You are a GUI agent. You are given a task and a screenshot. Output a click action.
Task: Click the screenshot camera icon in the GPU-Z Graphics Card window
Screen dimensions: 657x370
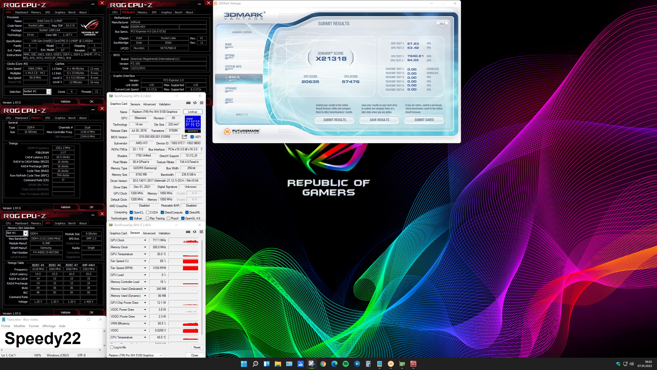point(188,103)
